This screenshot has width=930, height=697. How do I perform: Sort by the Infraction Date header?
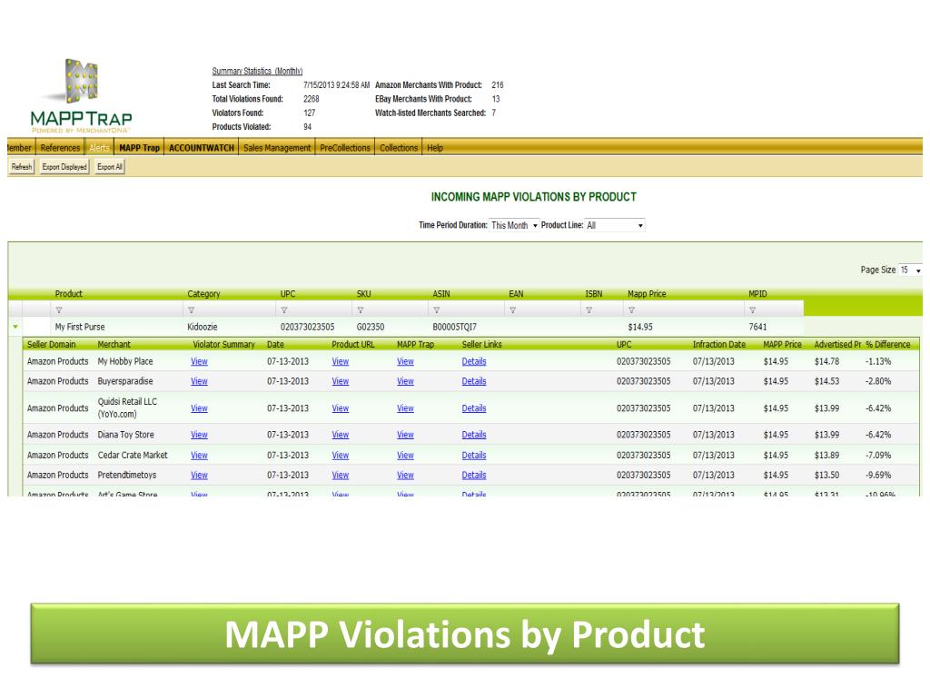[x=719, y=344]
